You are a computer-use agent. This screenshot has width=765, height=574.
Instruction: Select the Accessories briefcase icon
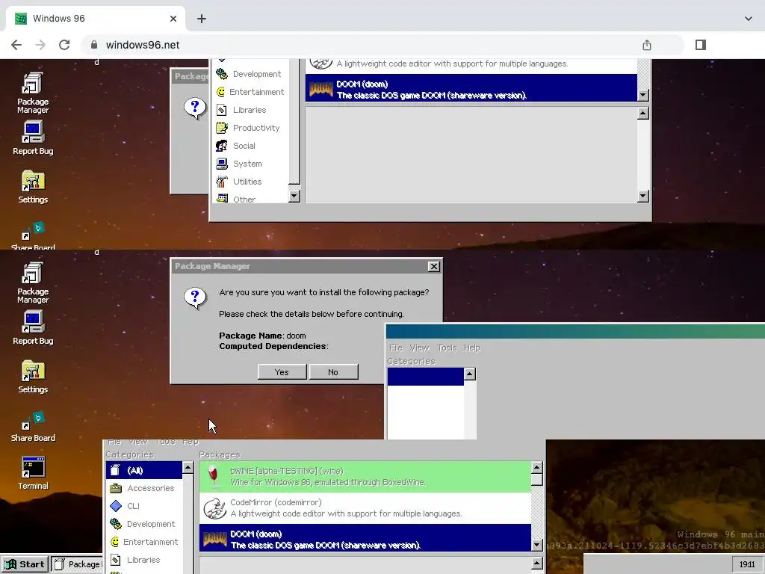pos(116,488)
